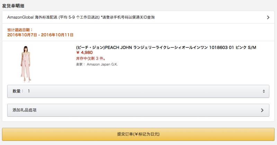
Task: Click the Amazon Japan G.K. seller name
Action: (102, 64)
